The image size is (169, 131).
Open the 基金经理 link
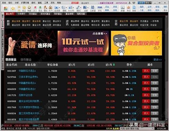(x=47, y=25)
